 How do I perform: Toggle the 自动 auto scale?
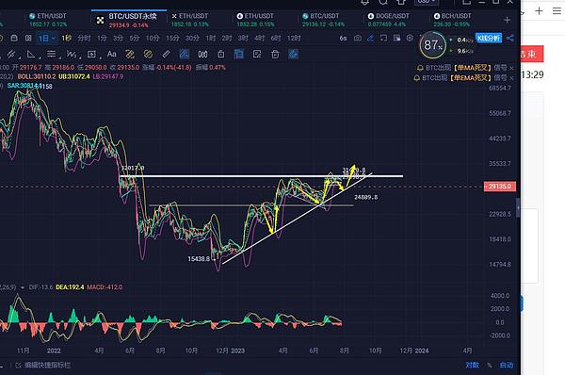tap(507, 366)
